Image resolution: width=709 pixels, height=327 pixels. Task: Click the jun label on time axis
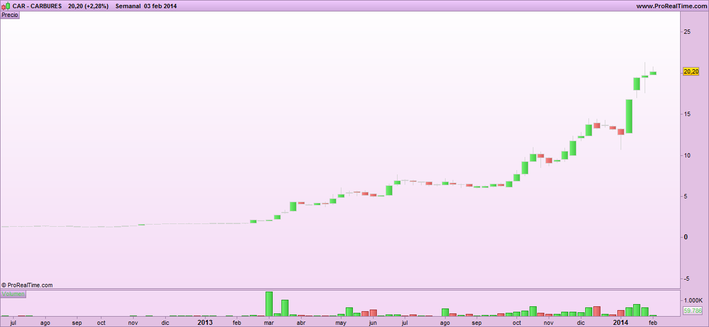(372, 323)
